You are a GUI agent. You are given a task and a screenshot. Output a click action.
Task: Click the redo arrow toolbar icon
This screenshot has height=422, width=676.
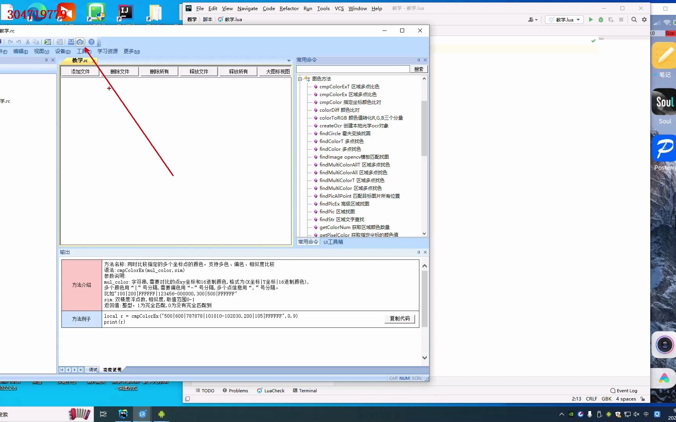[x=10, y=42]
